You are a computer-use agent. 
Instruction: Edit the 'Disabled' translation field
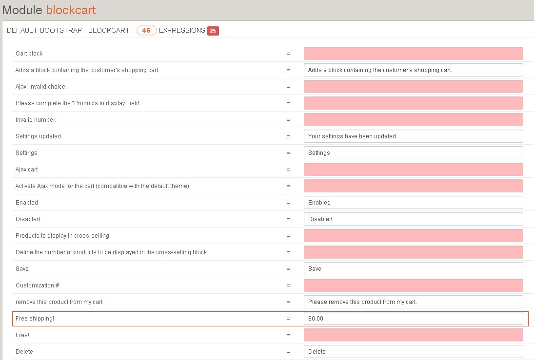pyautogui.click(x=414, y=219)
